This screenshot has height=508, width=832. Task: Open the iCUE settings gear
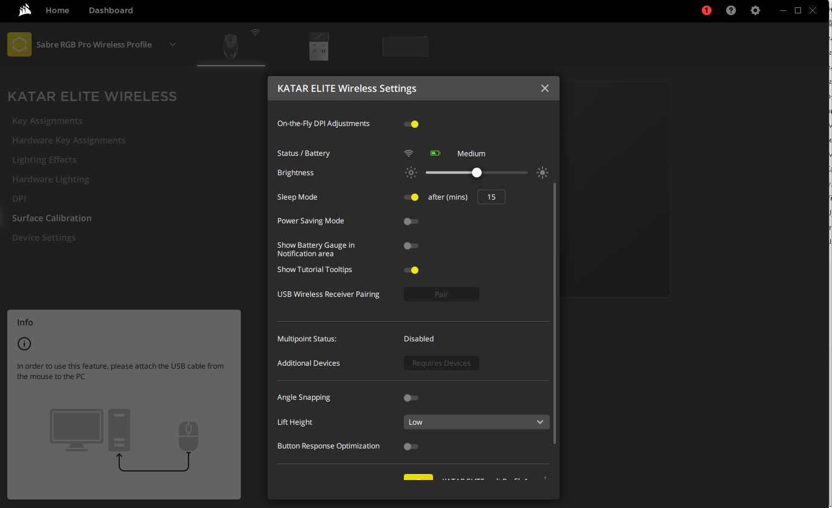click(755, 10)
